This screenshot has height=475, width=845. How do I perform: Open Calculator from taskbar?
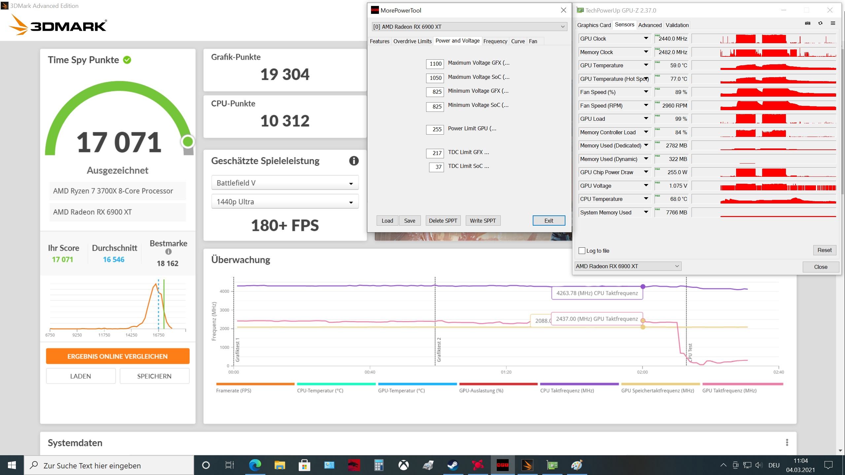[379, 465]
